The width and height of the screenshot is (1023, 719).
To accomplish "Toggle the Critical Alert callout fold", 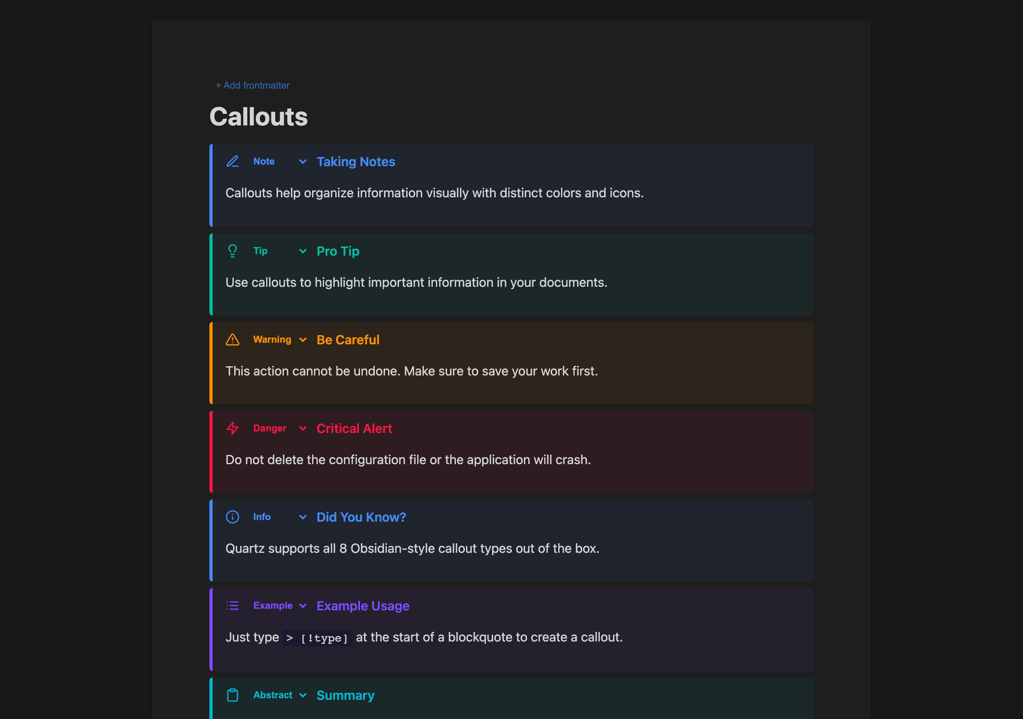I will tap(303, 429).
